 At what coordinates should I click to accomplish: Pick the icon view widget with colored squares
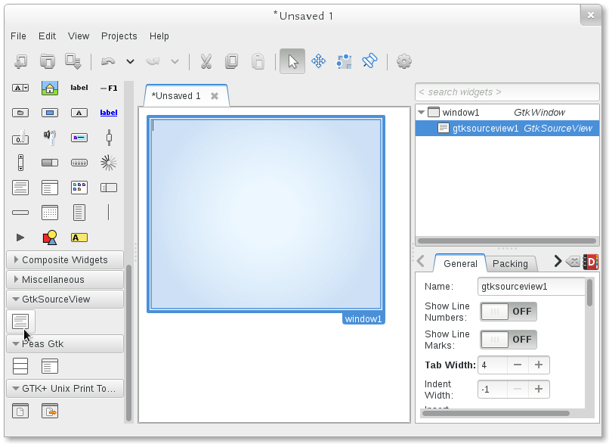pos(79,188)
